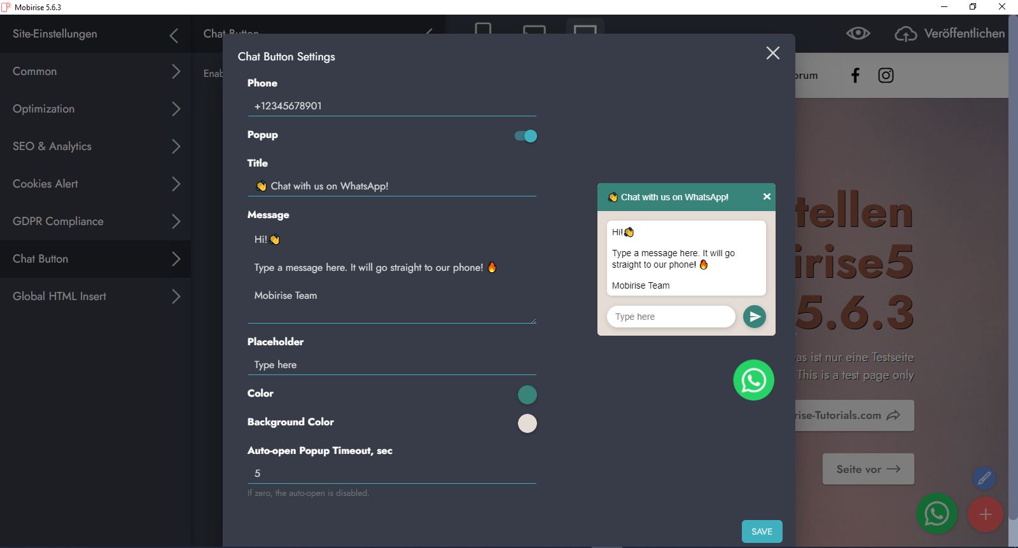Image resolution: width=1018 pixels, height=548 pixels.
Task: Expand the Common settings section
Action: pyautogui.click(x=95, y=71)
